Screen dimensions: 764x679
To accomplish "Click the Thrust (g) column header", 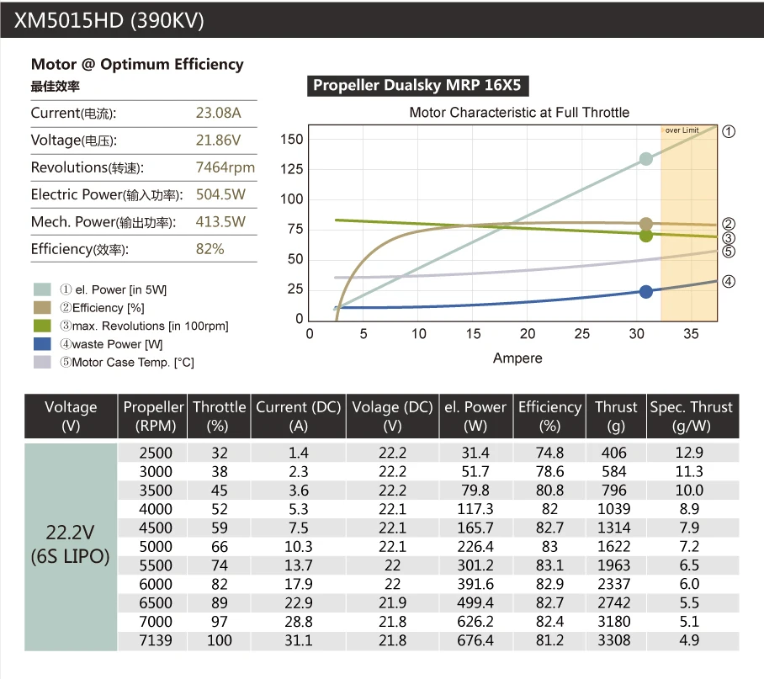I will point(616,416).
